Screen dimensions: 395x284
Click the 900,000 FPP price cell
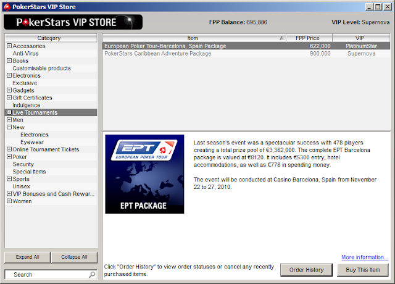click(x=320, y=54)
